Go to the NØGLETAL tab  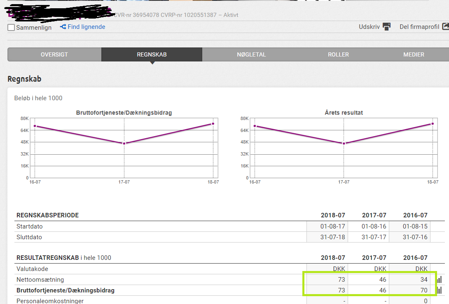point(251,54)
